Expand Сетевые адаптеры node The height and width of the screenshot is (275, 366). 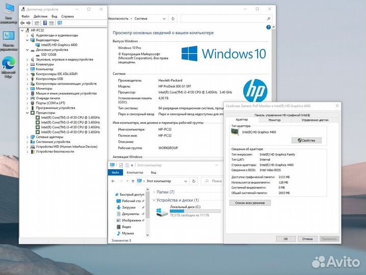click(x=28, y=137)
